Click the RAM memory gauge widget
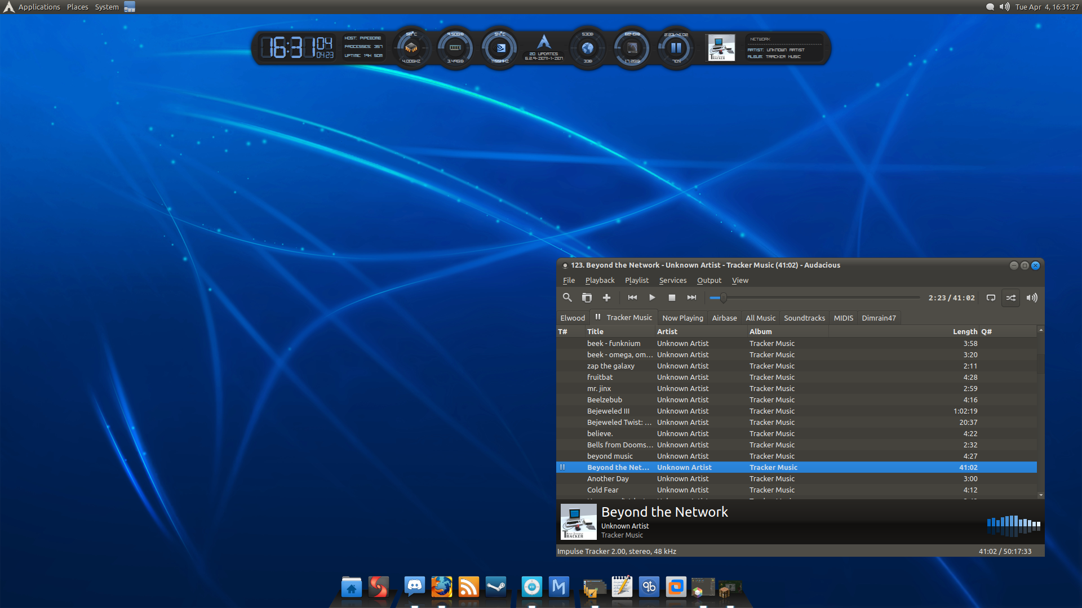The height and width of the screenshot is (608, 1082). tap(455, 48)
